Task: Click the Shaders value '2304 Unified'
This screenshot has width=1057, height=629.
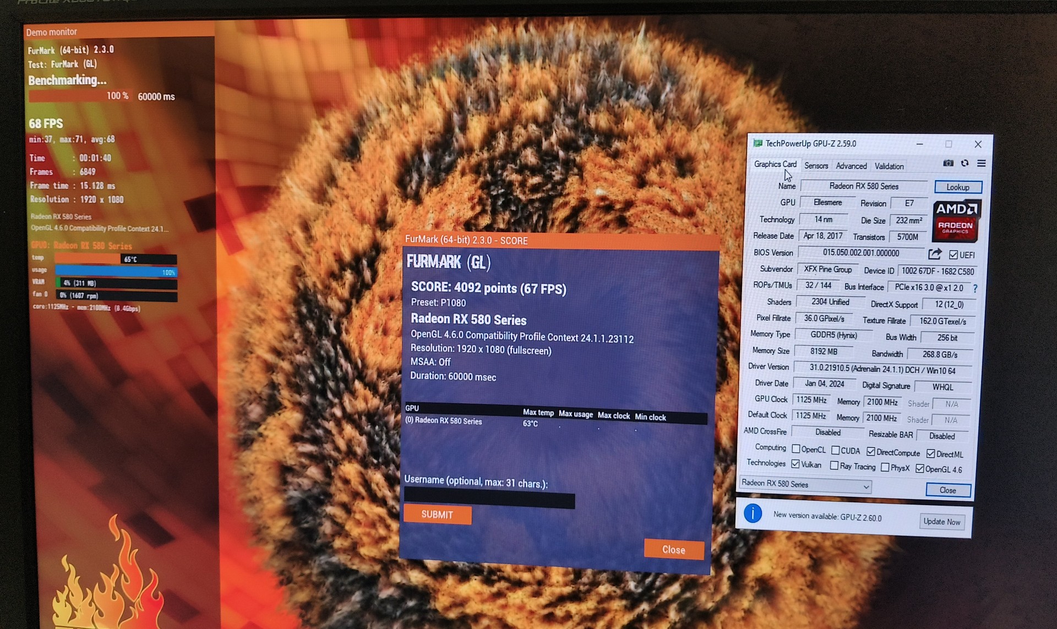Action: (x=830, y=302)
